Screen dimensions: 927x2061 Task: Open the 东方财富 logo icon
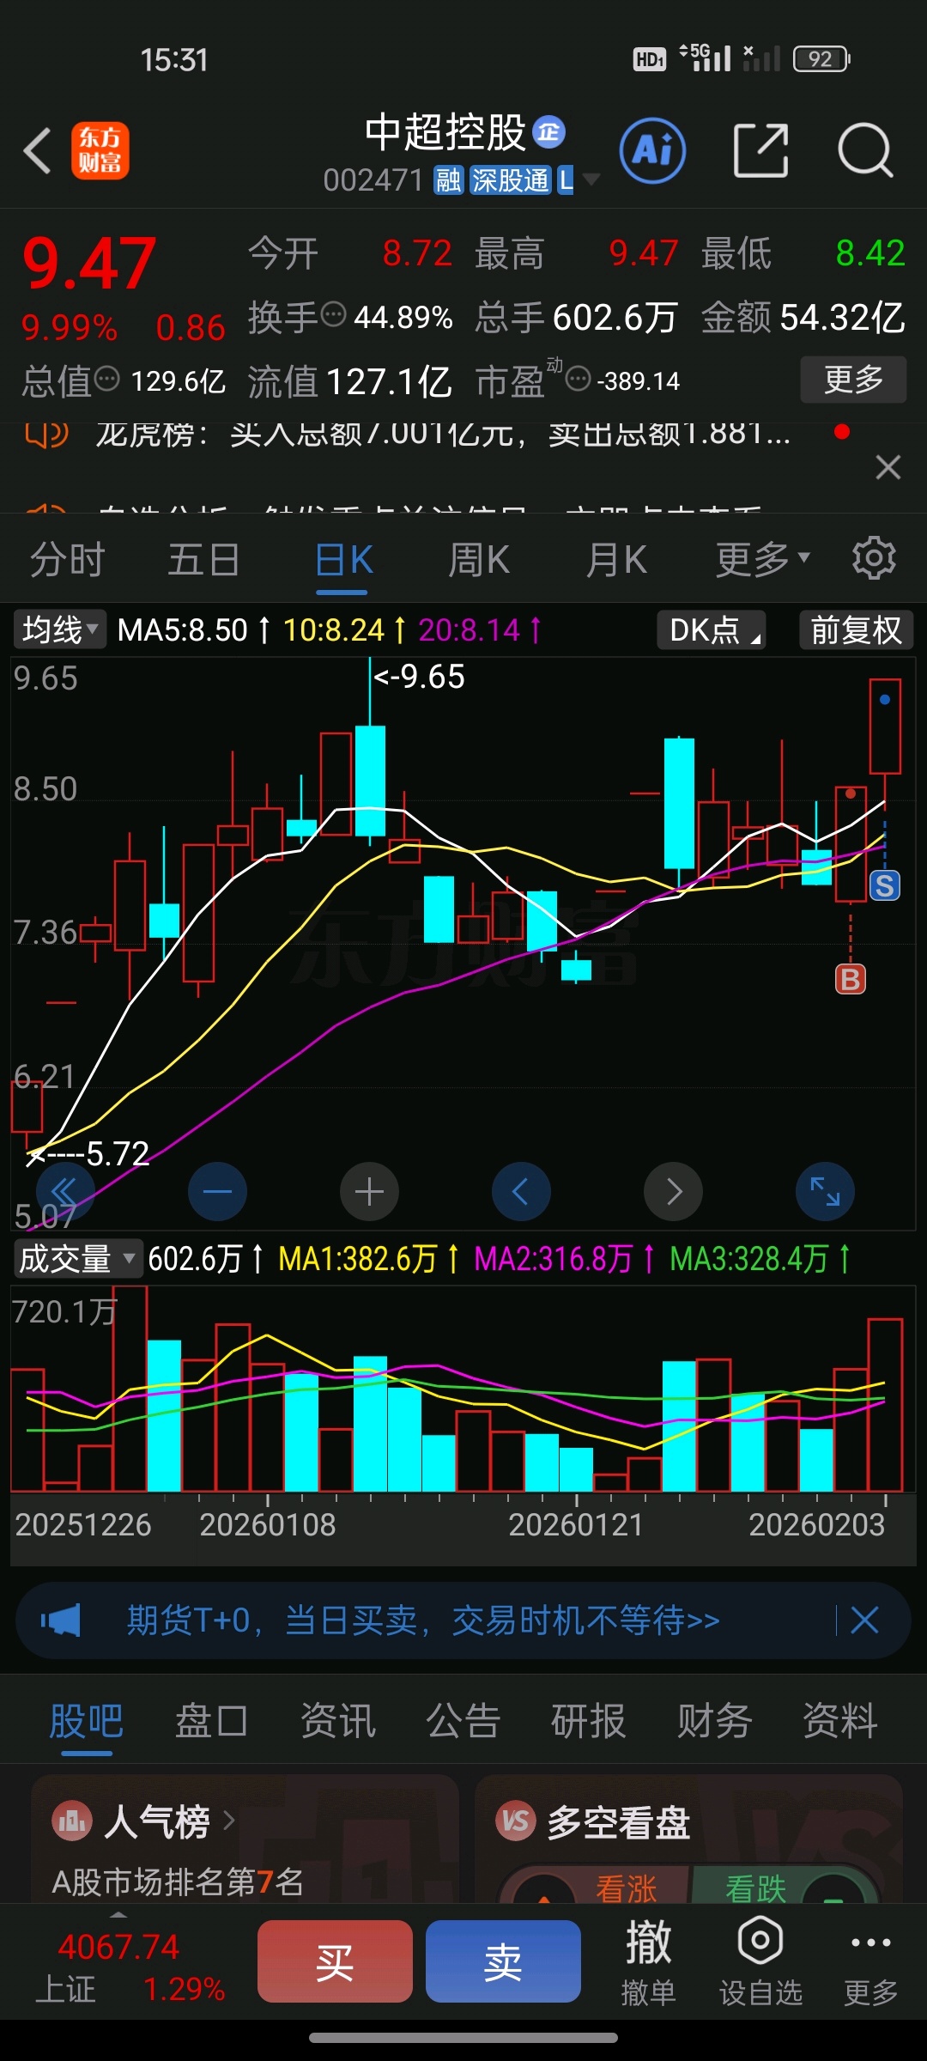(100, 150)
